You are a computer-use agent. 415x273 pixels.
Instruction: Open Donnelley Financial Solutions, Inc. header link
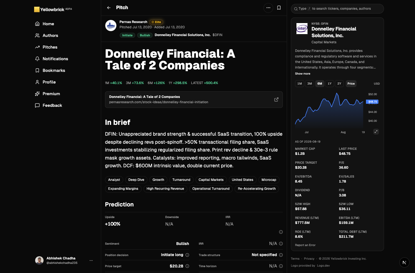click(183, 35)
